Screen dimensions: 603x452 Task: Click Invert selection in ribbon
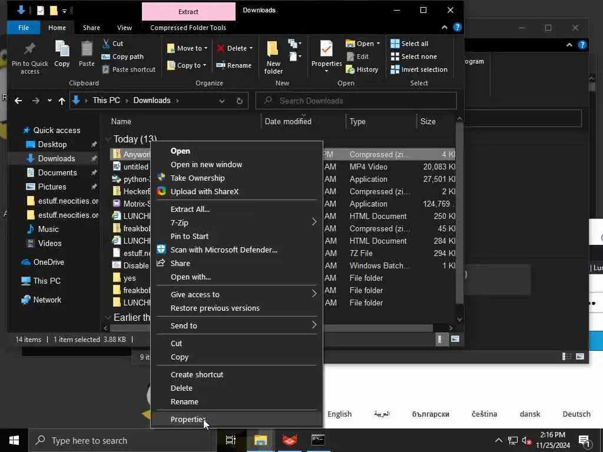(419, 69)
